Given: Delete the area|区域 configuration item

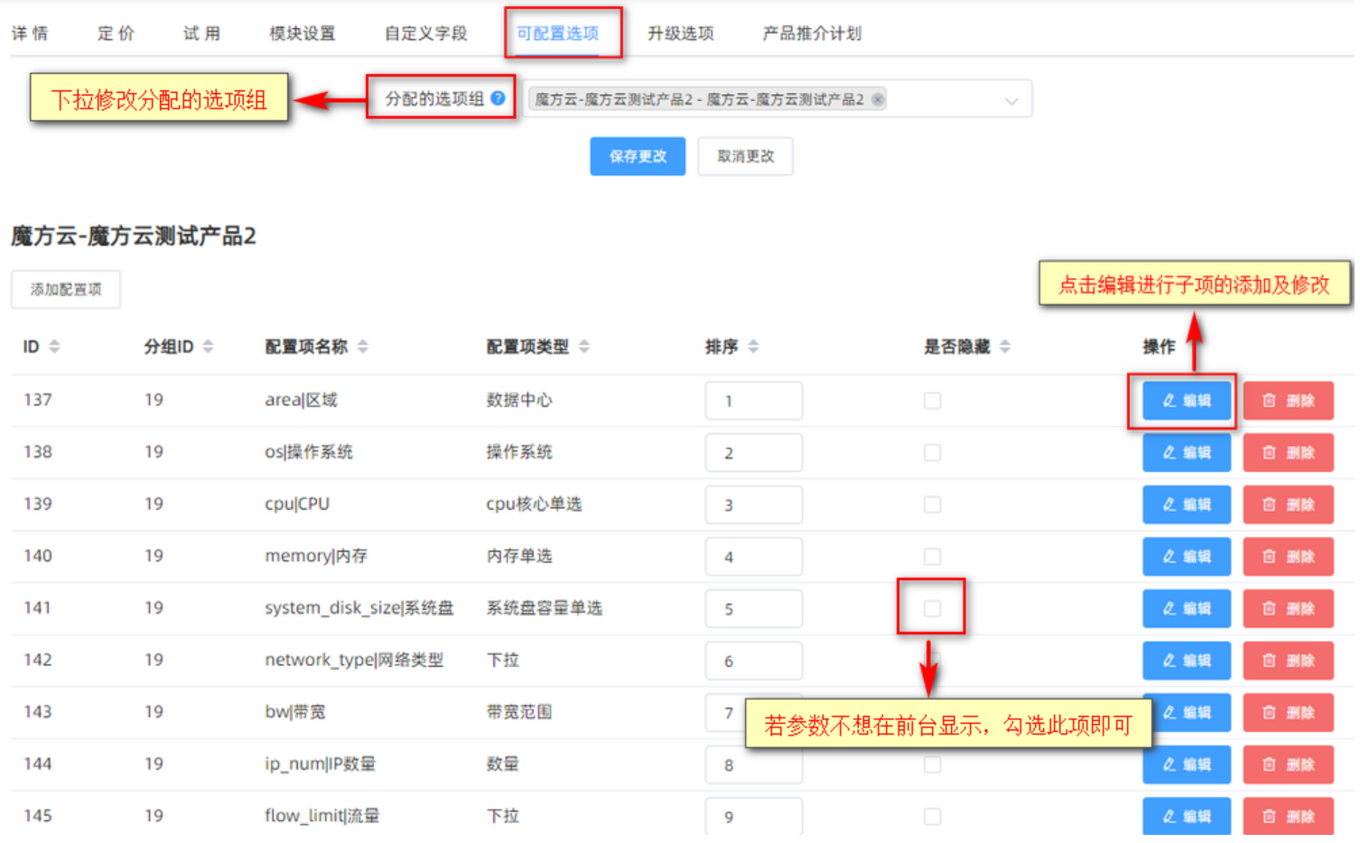Looking at the screenshot, I should pyautogui.click(x=1289, y=401).
